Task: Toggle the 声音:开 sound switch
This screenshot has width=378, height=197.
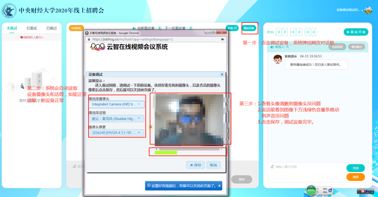Action: [x=232, y=28]
